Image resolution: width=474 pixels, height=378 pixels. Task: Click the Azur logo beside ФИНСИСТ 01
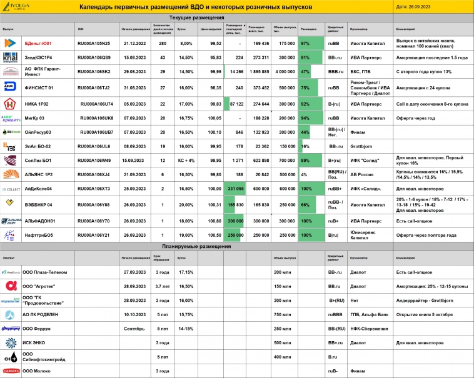[x=11, y=87]
